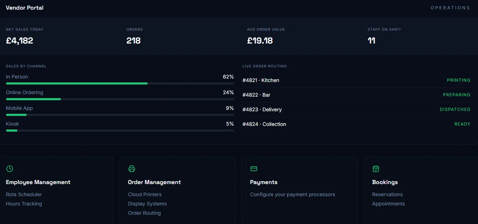Click the Net Sales Today £4,182 value
The height and width of the screenshot is (224, 478).
point(20,41)
